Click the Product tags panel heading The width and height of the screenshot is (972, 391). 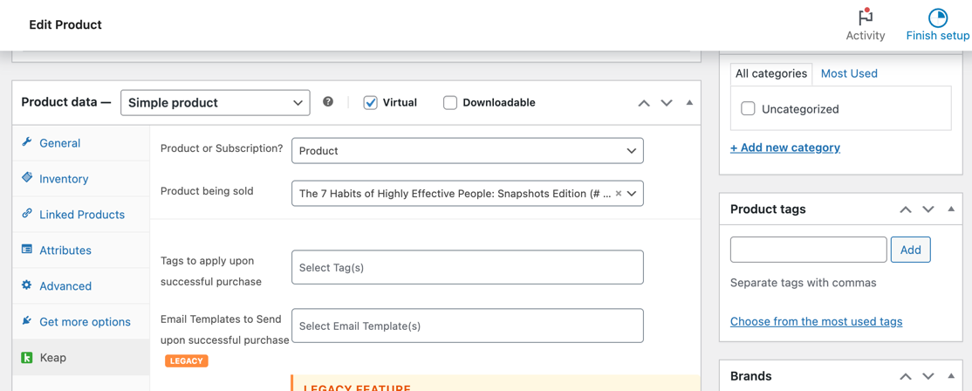tap(768, 209)
